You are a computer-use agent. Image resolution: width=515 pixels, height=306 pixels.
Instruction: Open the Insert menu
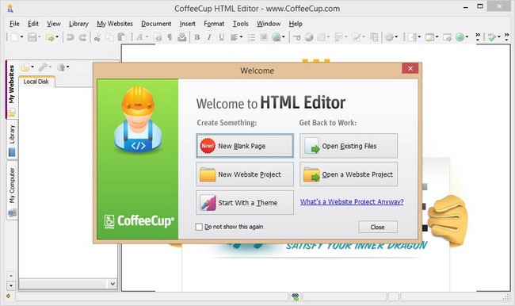pyautogui.click(x=187, y=24)
